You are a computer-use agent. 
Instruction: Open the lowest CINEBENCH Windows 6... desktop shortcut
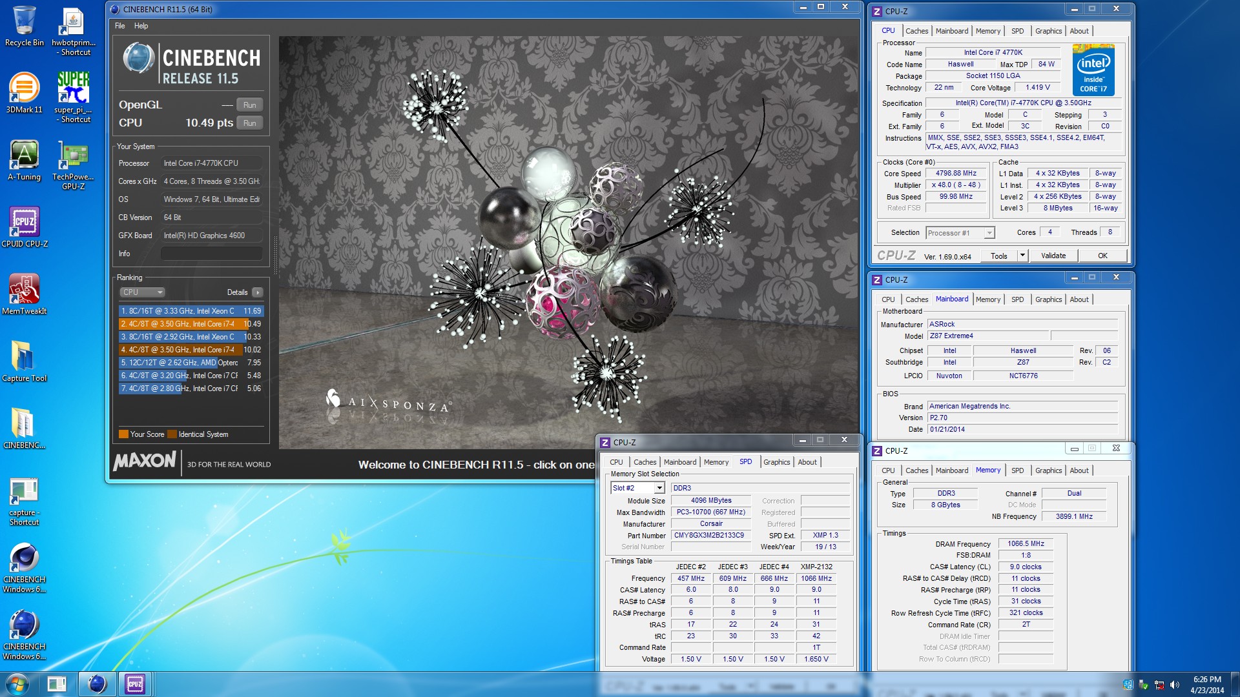click(x=25, y=635)
